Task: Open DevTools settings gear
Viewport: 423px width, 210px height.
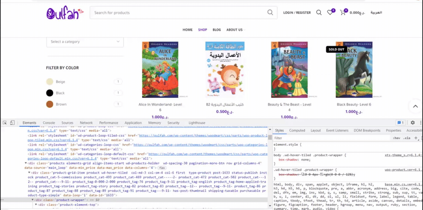Action: 412,122
